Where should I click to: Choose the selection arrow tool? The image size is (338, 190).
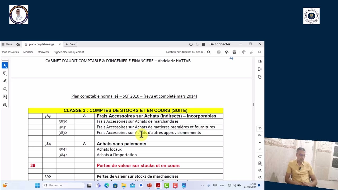coord(5,65)
